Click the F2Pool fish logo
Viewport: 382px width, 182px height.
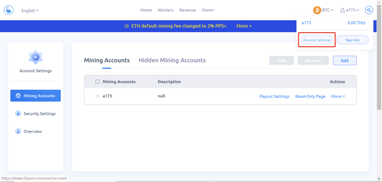(x=9, y=10)
